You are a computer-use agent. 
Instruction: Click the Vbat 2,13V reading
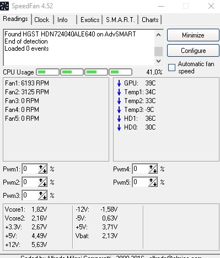pyautogui.click(x=96, y=236)
